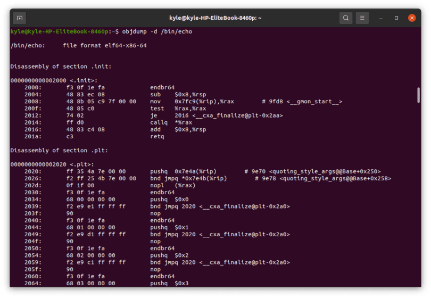Click the Disassembly of section .init heading

pyautogui.click(x=61, y=67)
